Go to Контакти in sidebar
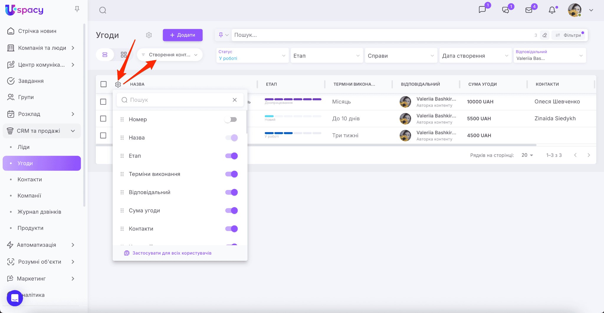Viewport: 604px width, 313px height. coord(29,179)
